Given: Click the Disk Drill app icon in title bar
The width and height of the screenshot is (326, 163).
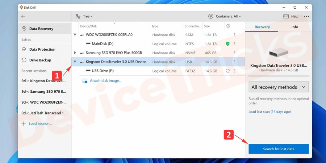Looking at the screenshot, I should coord(21,8).
